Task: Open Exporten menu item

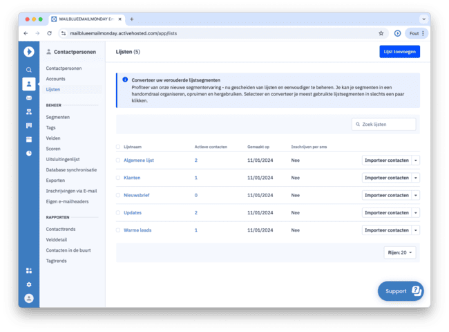Action: coord(55,181)
